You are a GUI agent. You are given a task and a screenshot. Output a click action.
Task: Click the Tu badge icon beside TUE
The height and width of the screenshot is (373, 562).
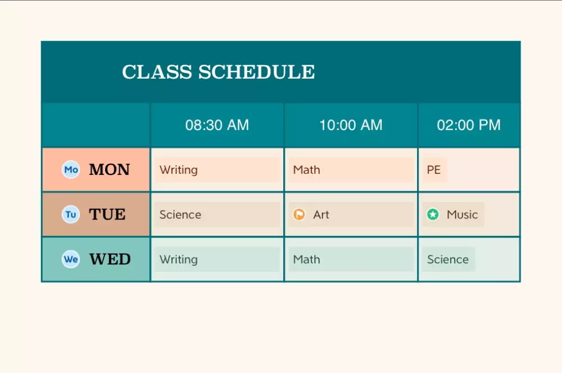coord(71,214)
